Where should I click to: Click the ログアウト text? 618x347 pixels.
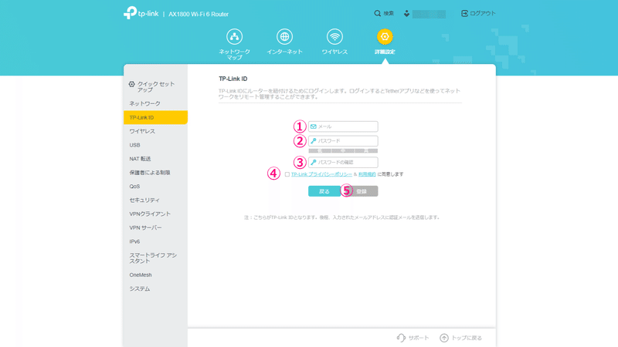coord(482,13)
